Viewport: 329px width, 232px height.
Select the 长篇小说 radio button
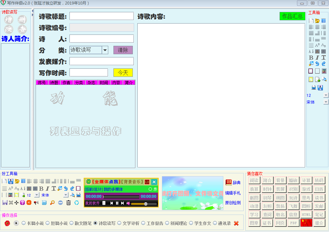tap(24, 223)
